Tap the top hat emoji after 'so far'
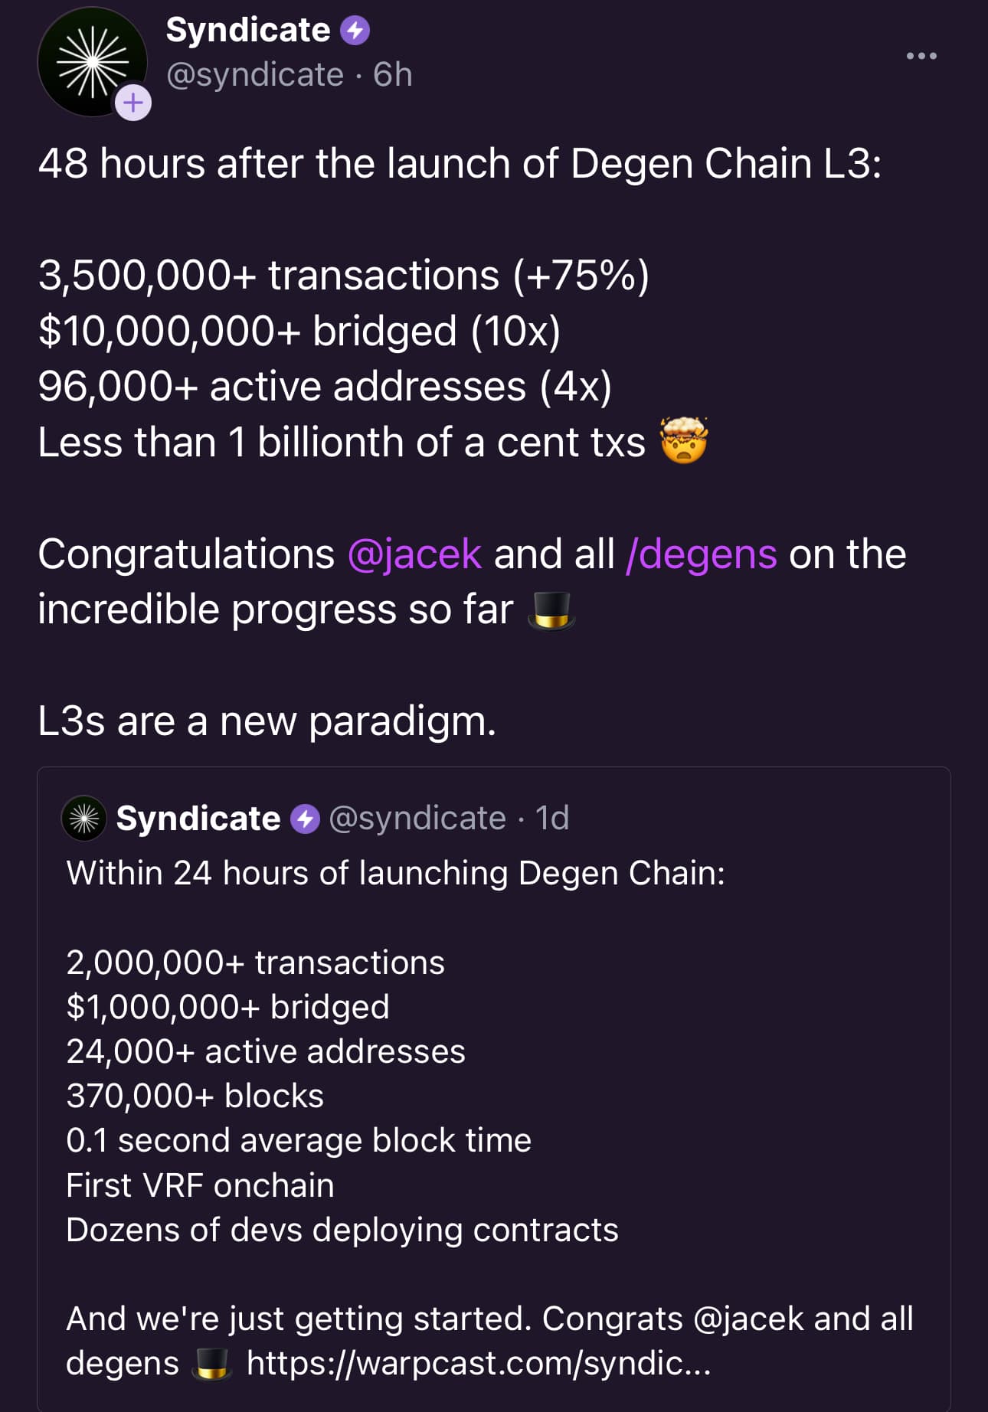The height and width of the screenshot is (1412, 988). [551, 610]
